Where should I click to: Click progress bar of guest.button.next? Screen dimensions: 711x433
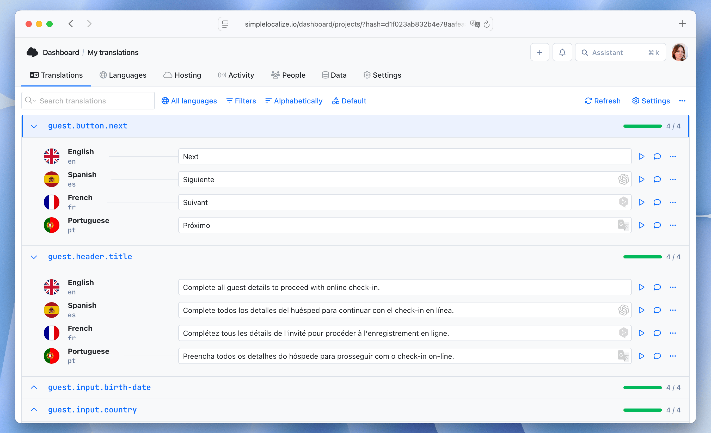tap(643, 126)
